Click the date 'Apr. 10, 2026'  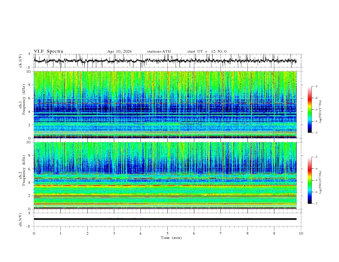[x=119, y=51]
